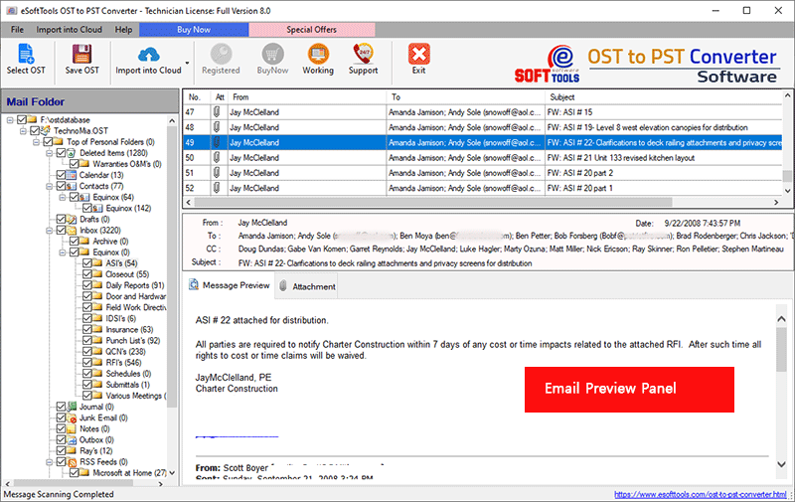Open the Help menu
795x502 pixels.
(123, 30)
